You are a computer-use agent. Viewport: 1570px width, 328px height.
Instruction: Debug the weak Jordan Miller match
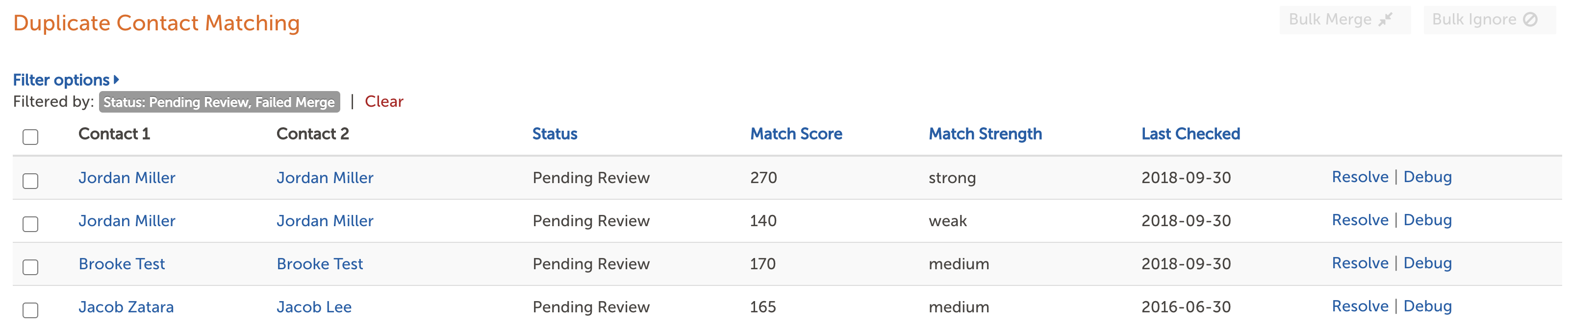[1427, 220]
